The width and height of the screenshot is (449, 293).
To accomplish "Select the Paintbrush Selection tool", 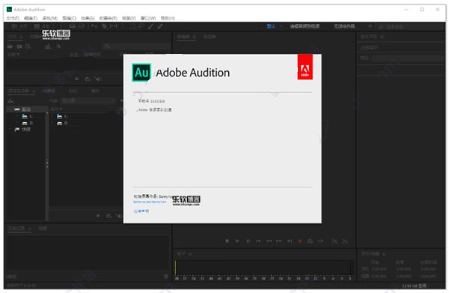I will tap(150, 26).
